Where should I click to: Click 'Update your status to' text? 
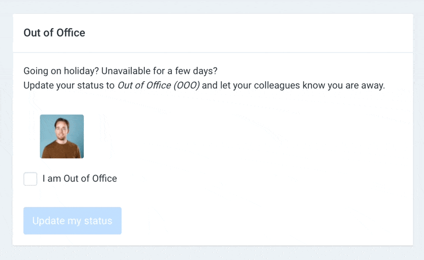coord(69,85)
